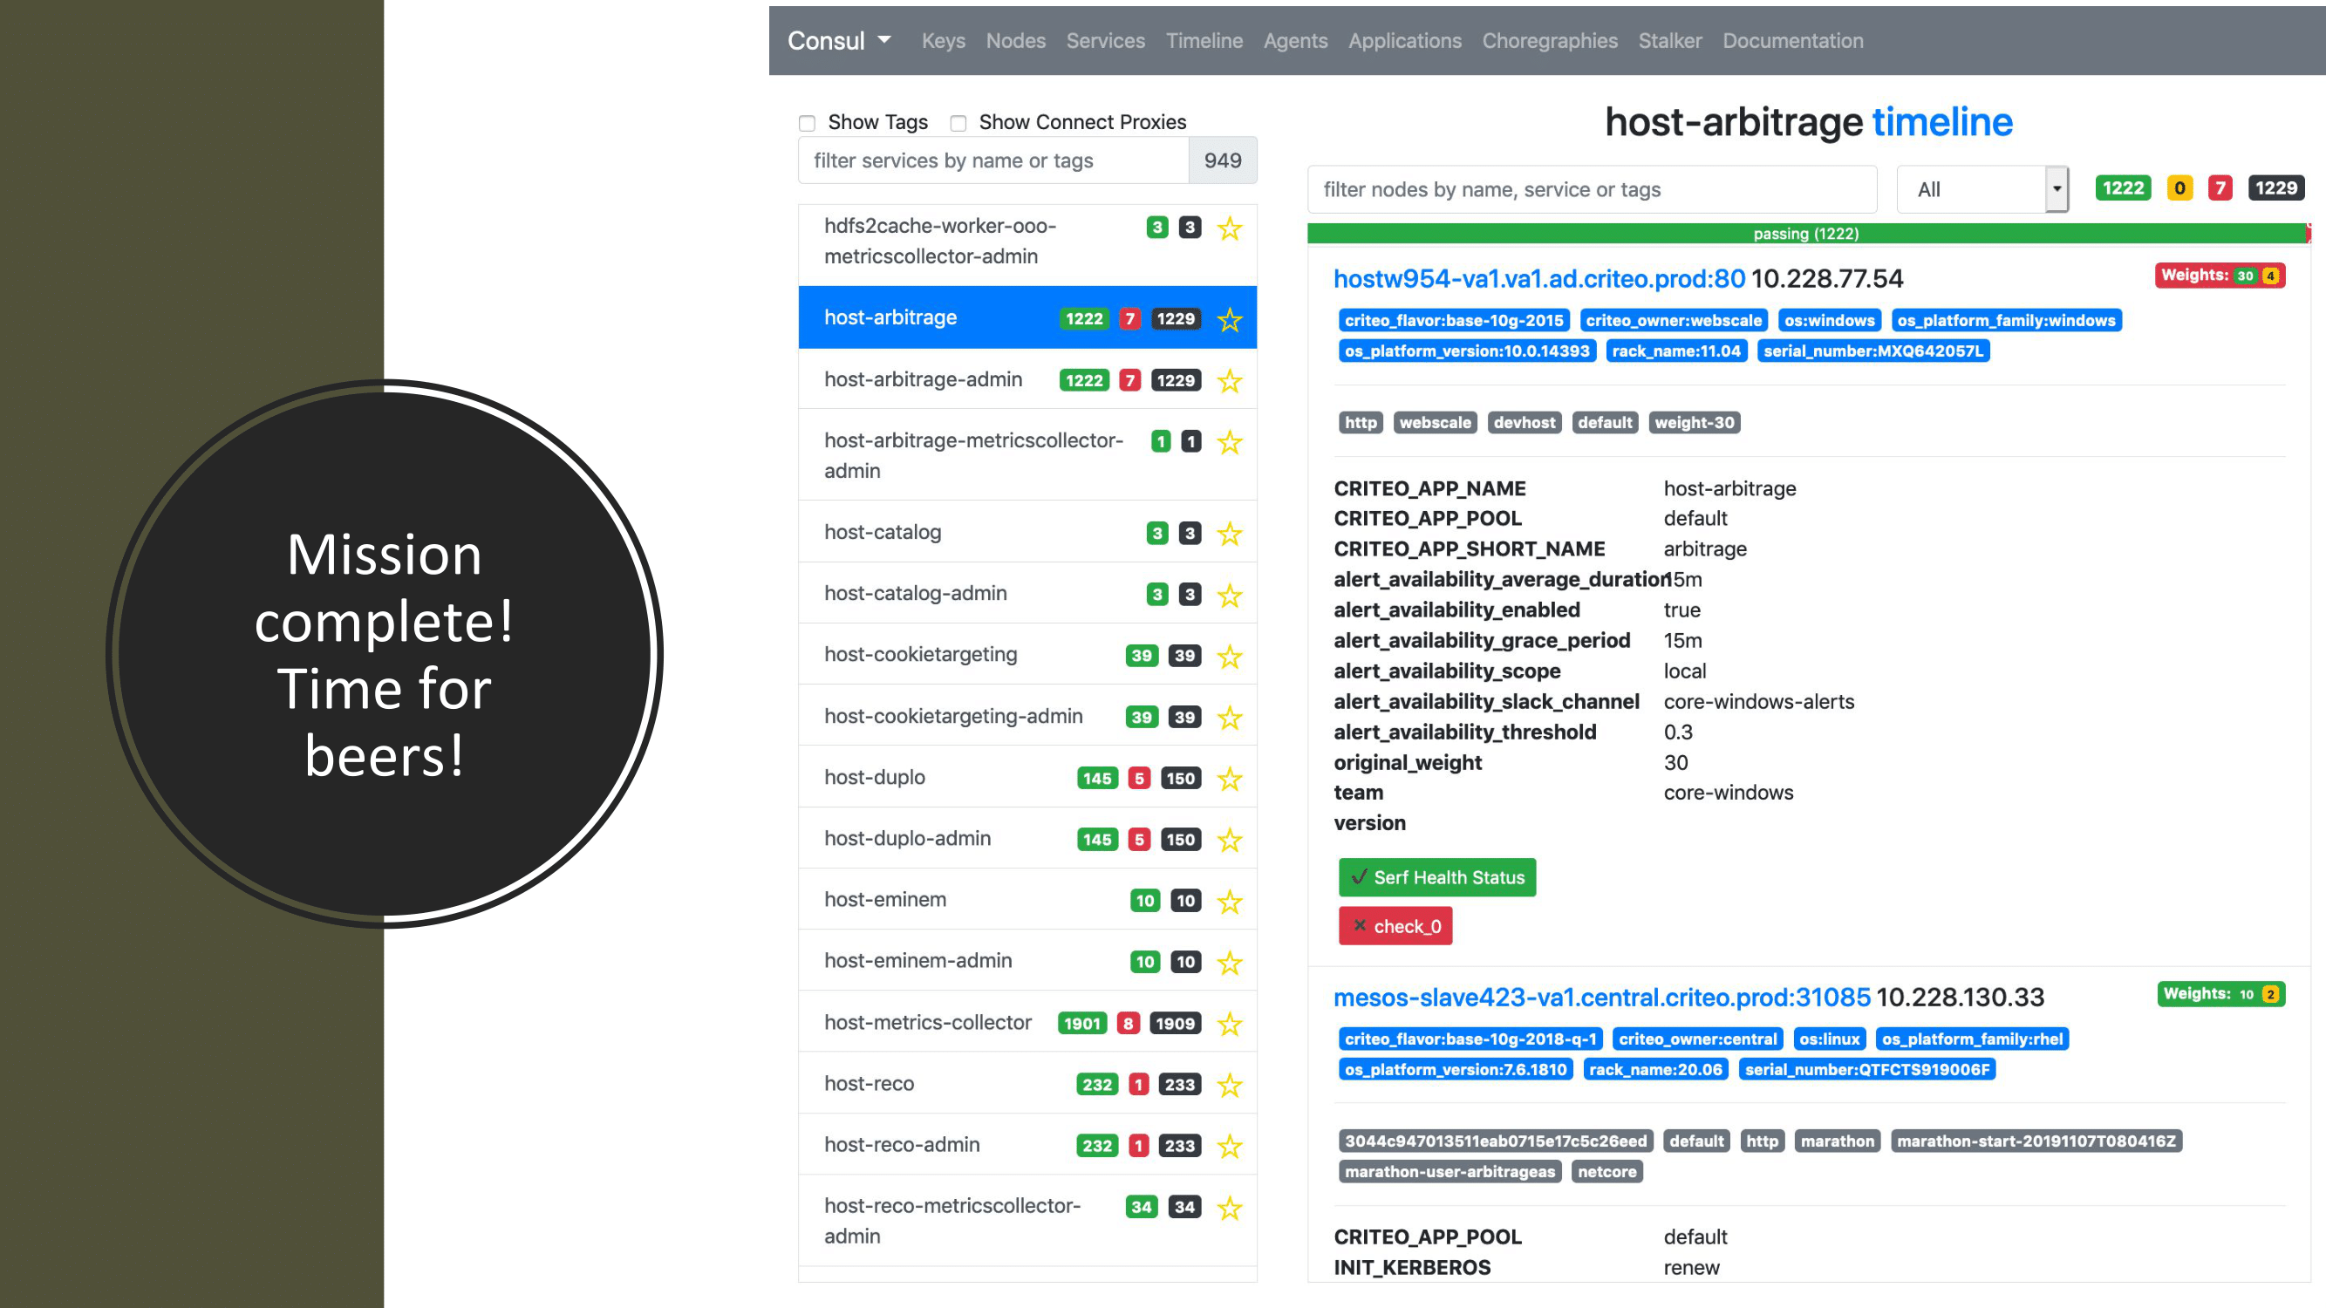Screen dimensions: 2326x1308
Task: Focus the filter nodes input field
Action: [1592, 189]
